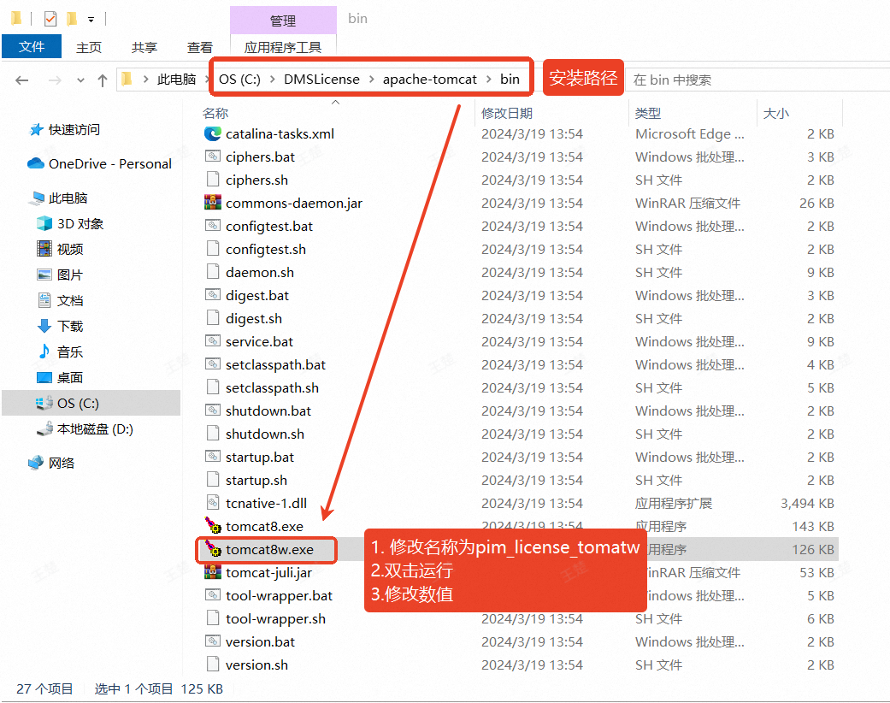Select the file named digest.sh

[x=254, y=318]
